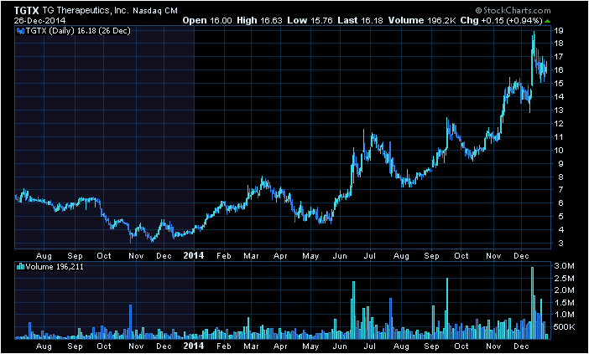Click the 14 price axis label
589x354 pixels.
click(x=559, y=96)
